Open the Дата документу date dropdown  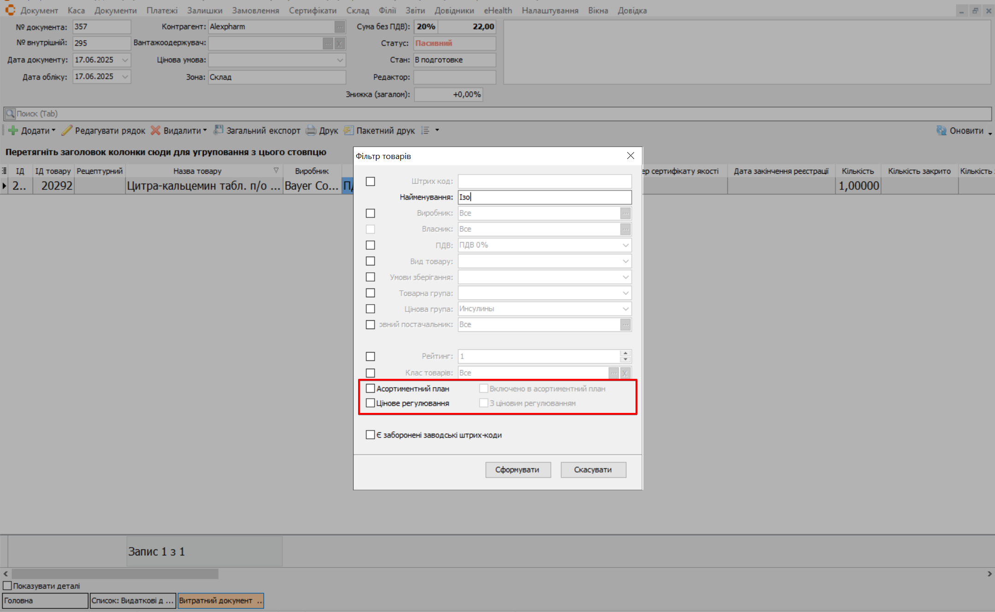pyautogui.click(x=125, y=60)
